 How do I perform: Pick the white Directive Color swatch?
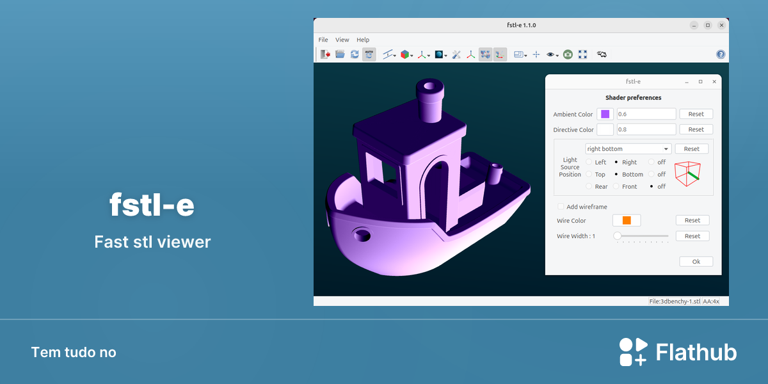point(605,129)
